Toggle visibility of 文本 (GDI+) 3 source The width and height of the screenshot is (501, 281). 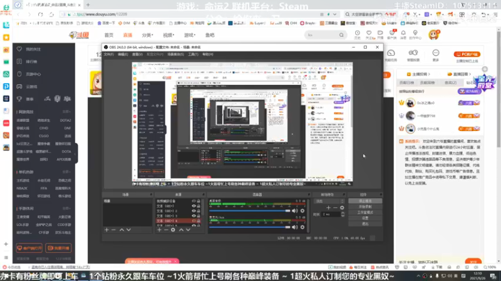(194, 215)
